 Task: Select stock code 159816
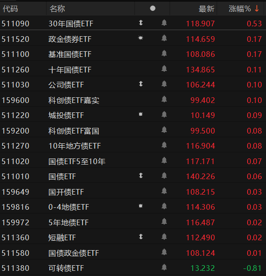click(16, 207)
